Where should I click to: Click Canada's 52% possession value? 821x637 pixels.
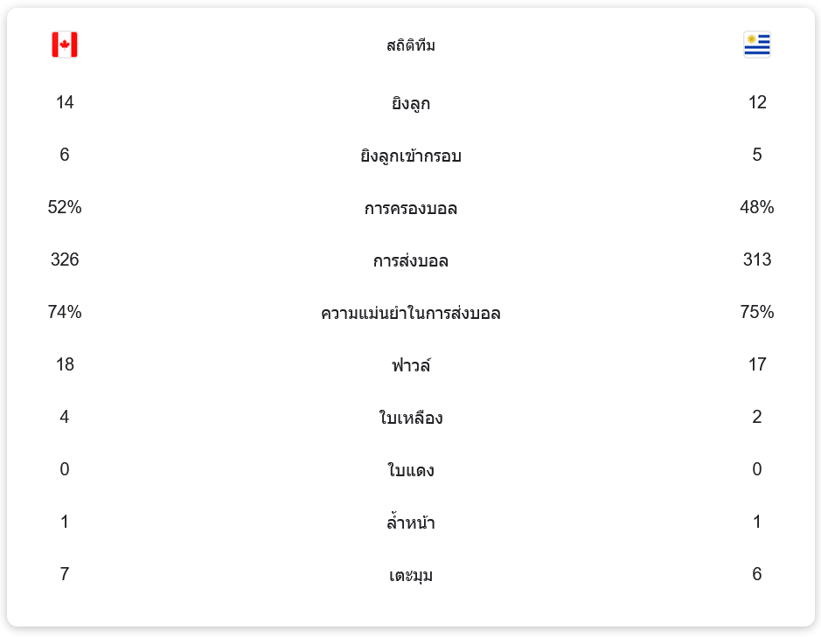[65, 207]
